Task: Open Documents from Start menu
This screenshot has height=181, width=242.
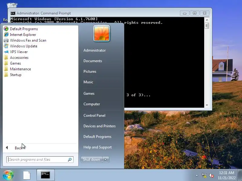Action: (x=93, y=61)
